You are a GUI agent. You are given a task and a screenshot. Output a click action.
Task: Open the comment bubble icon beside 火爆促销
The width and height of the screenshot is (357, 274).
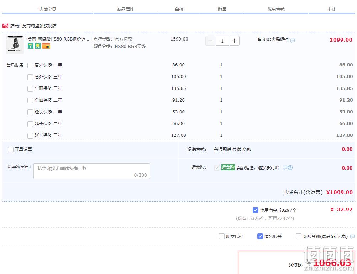point(293,41)
